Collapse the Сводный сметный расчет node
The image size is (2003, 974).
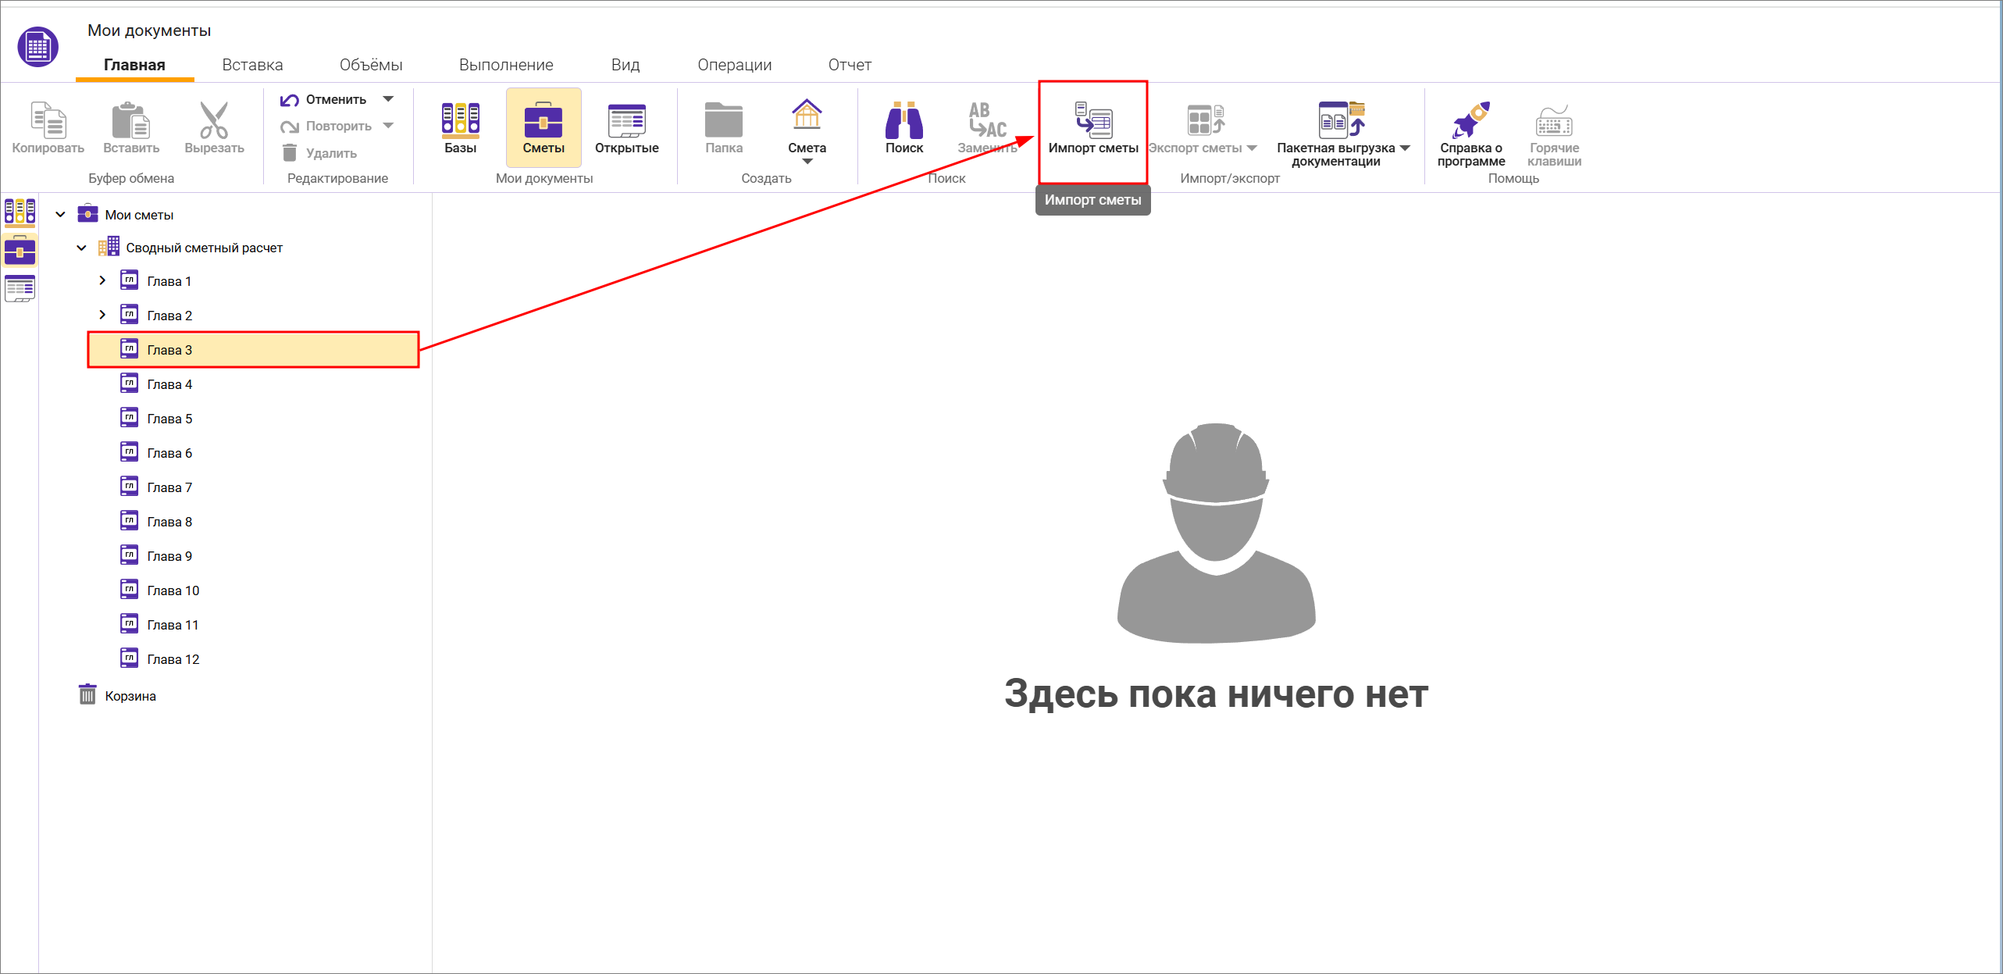pyautogui.click(x=81, y=248)
